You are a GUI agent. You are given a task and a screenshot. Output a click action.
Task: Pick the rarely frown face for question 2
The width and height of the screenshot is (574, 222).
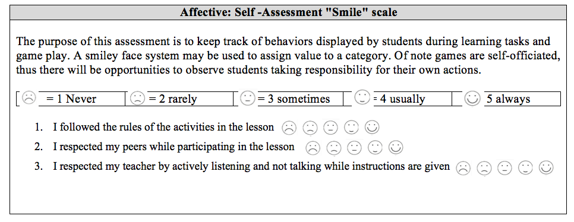point(333,148)
